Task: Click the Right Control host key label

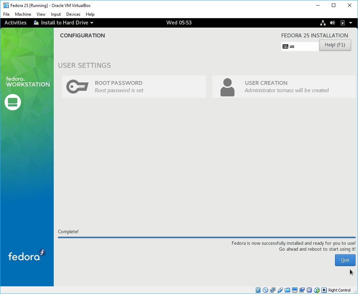Action: (x=339, y=290)
